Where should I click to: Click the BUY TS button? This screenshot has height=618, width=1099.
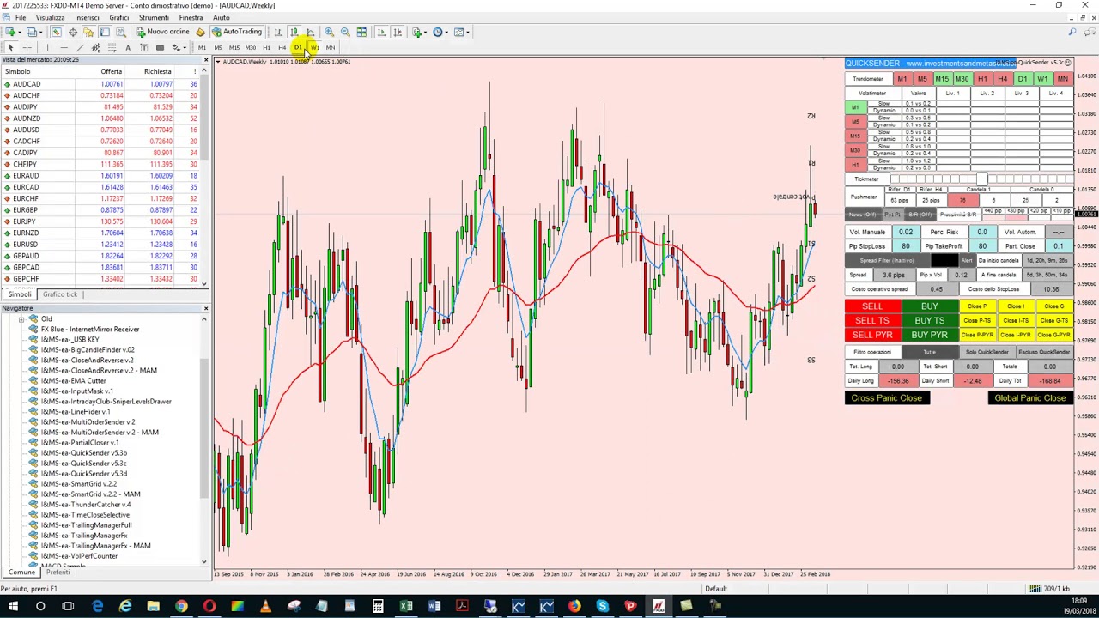click(x=929, y=320)
